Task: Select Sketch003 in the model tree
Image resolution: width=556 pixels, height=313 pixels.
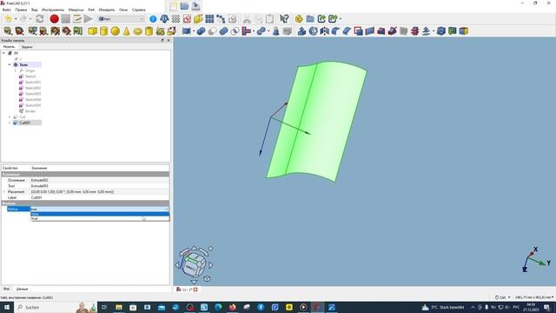Action: point(33,94)
